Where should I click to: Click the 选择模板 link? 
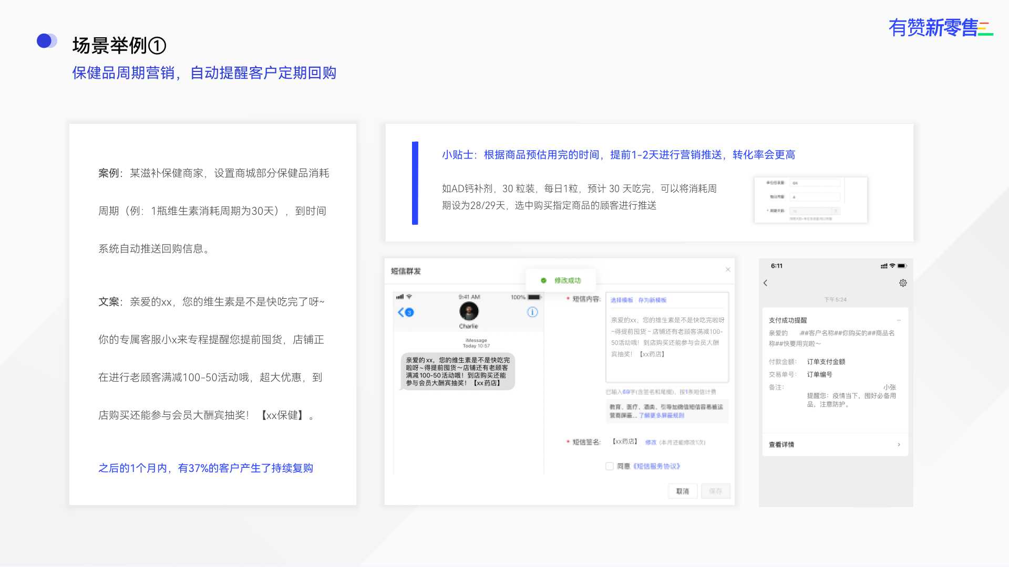(x=622, y=300)
